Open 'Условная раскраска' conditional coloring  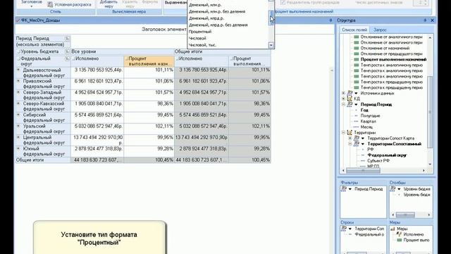click(x=69, y=5)
